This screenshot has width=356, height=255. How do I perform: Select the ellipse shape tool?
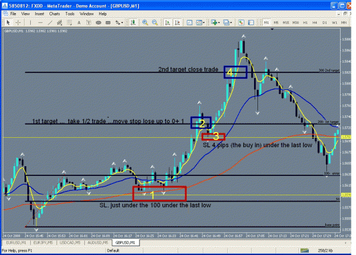99,22
